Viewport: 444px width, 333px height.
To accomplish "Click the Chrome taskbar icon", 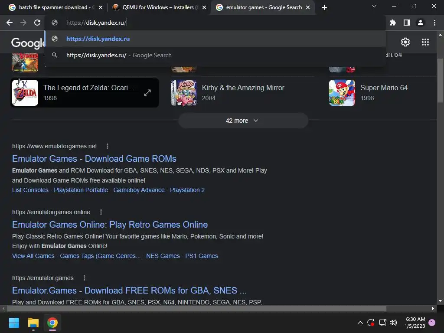I will [x=52, y=323].
